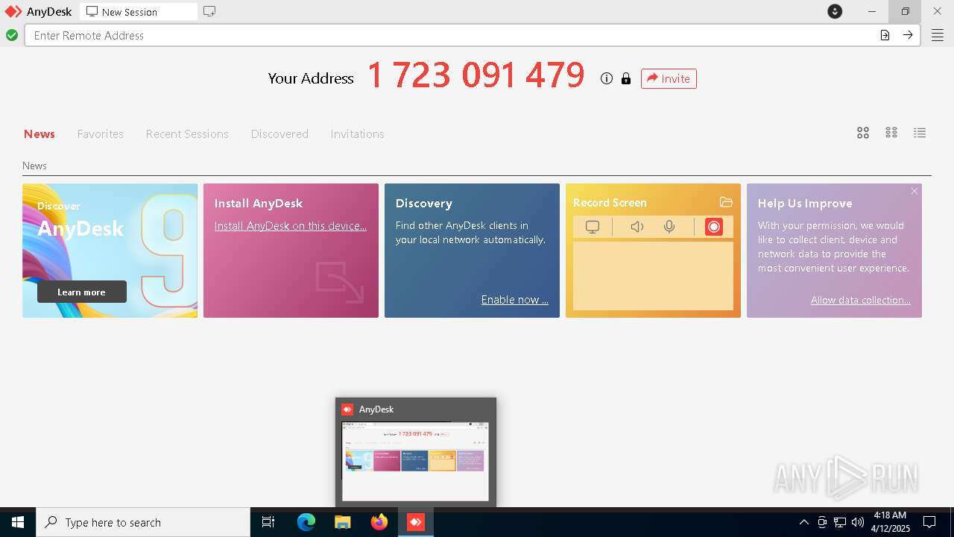Open the notification center
This screenshot has height=537, width=954.
click(929, 522)
